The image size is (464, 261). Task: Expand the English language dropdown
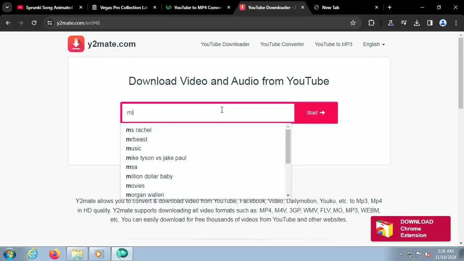pos(374,44)
